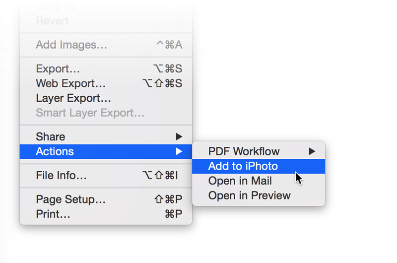Choose Export… from the menu
397x263 pixels.
(58, 69)
